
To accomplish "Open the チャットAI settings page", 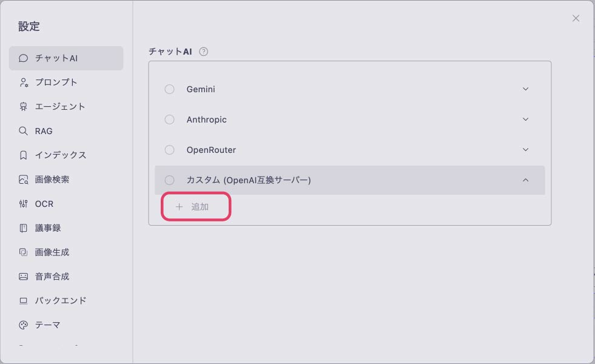I will point(66,58).
